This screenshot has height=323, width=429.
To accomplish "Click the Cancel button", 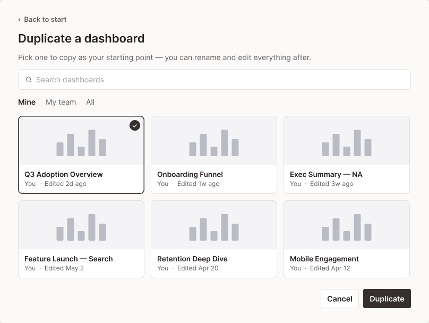I will coord(339,299).
